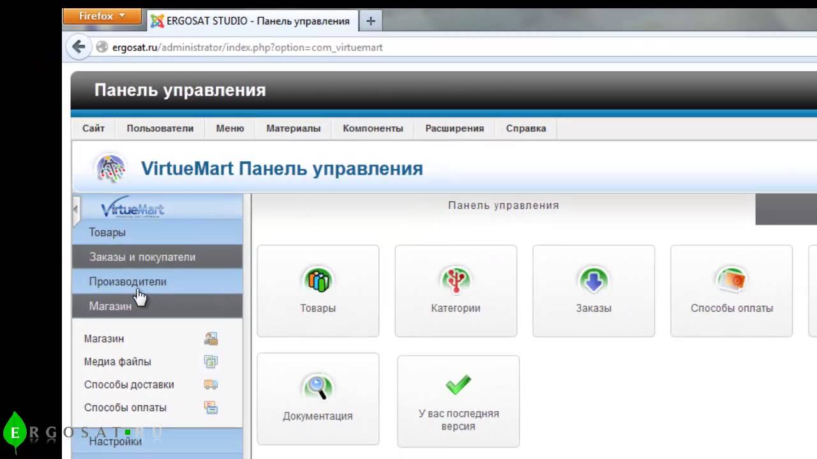Image resolution: width=817 pixels, height=459 pixels.
Task: Open the Заказы orders tile icon
Action: click(x=594, y=280)
